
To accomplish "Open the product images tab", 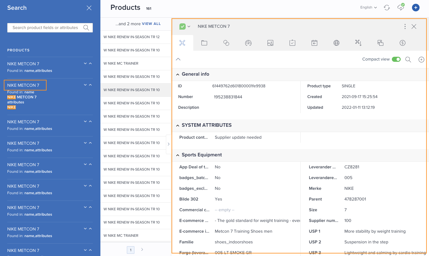I will (x=270, y=43).
